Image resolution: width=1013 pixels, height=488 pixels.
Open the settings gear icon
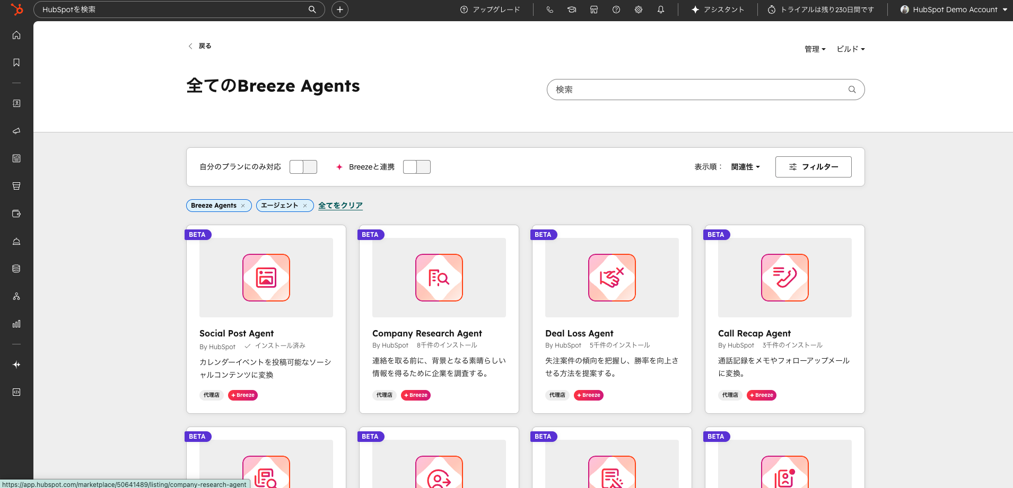tap(639, 10)
